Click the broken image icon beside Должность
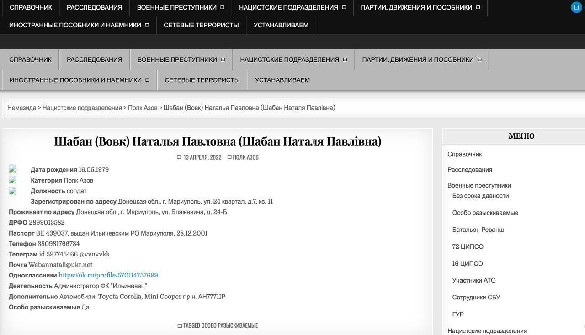The width and height of the screenshot is (585, 335). (x=13, y=191)
